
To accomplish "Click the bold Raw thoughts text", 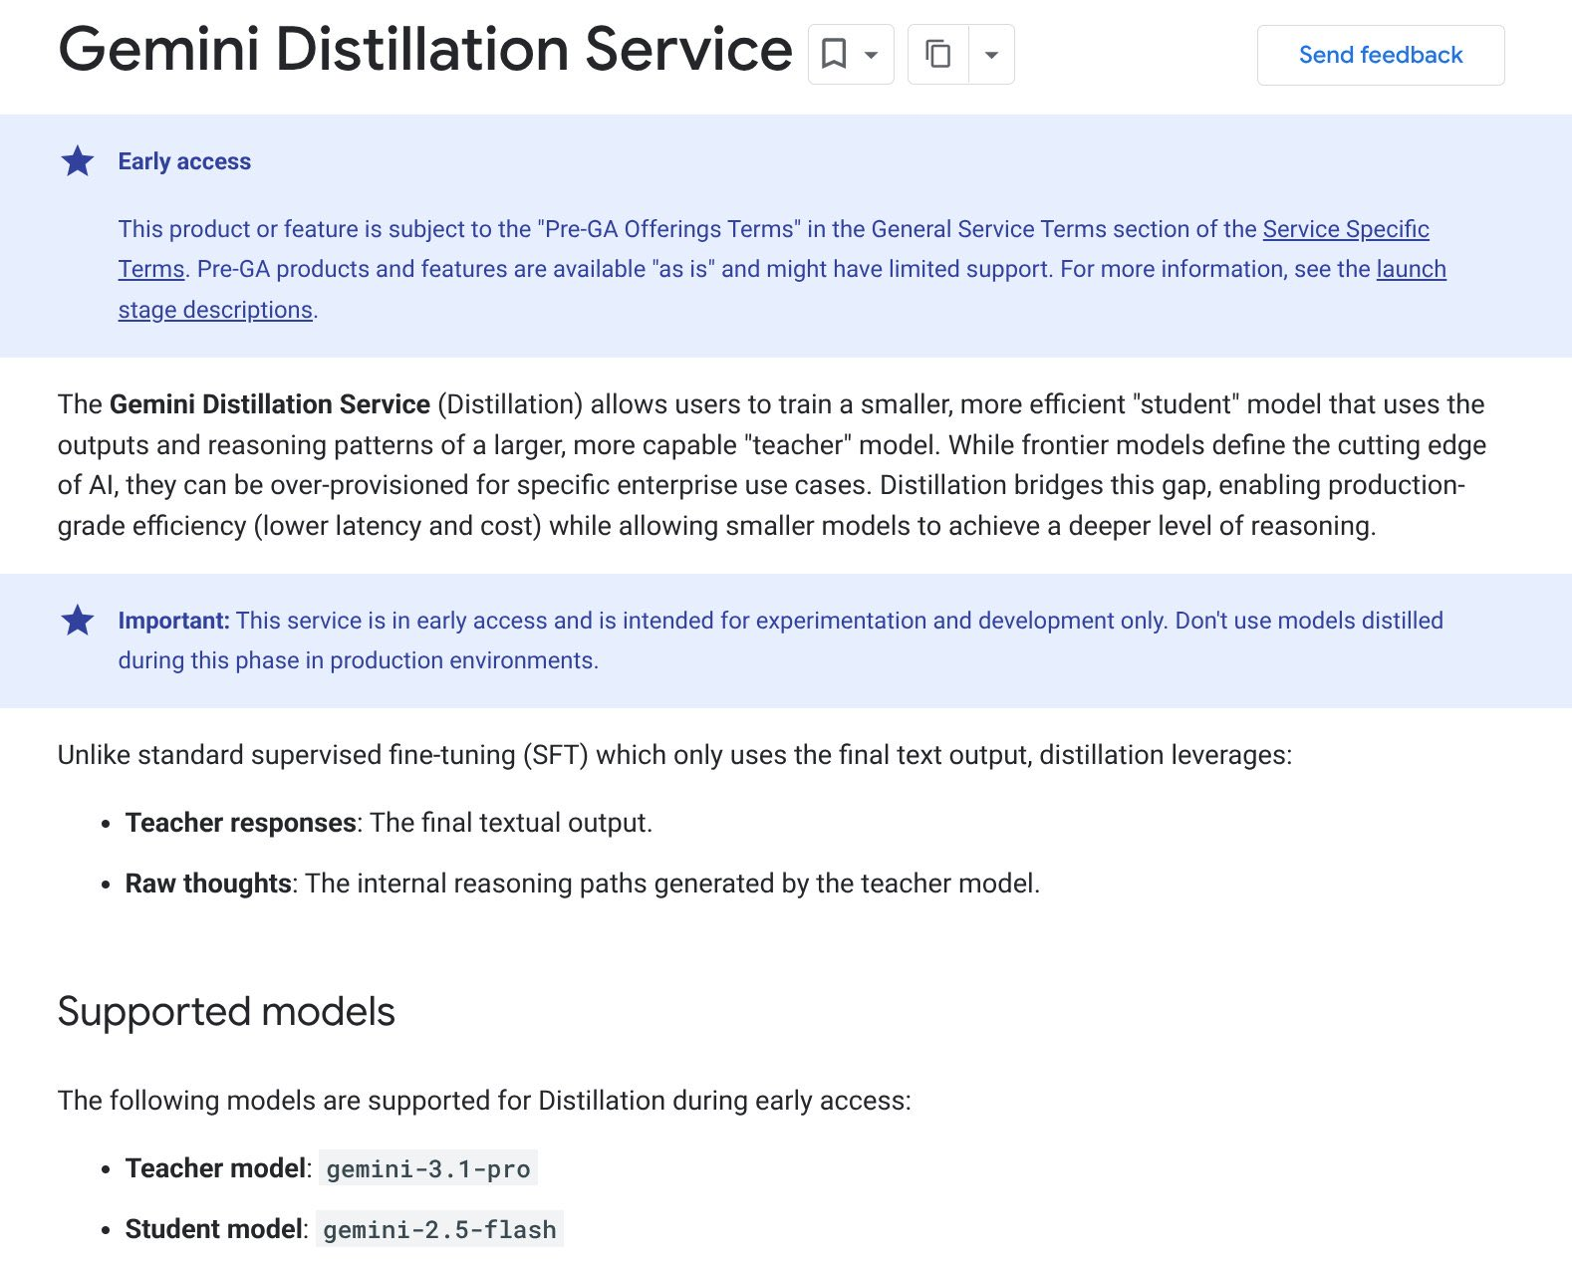I will pos(208,884).
